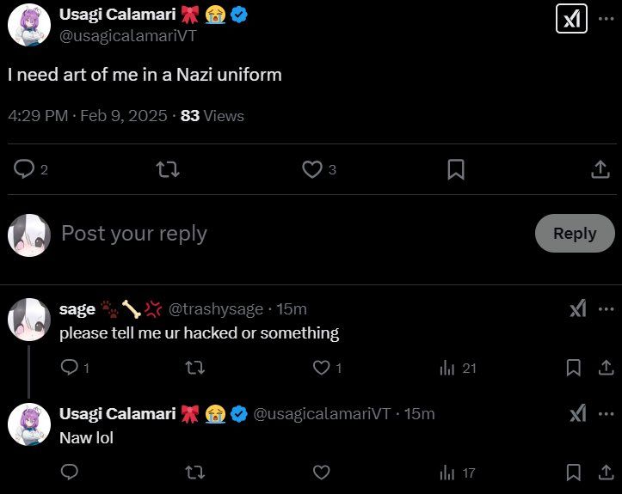Image resolution: width=622 pixels, height=494 pixels.
Task: Open more options menu on main post
Action: [x=608, y=18]
